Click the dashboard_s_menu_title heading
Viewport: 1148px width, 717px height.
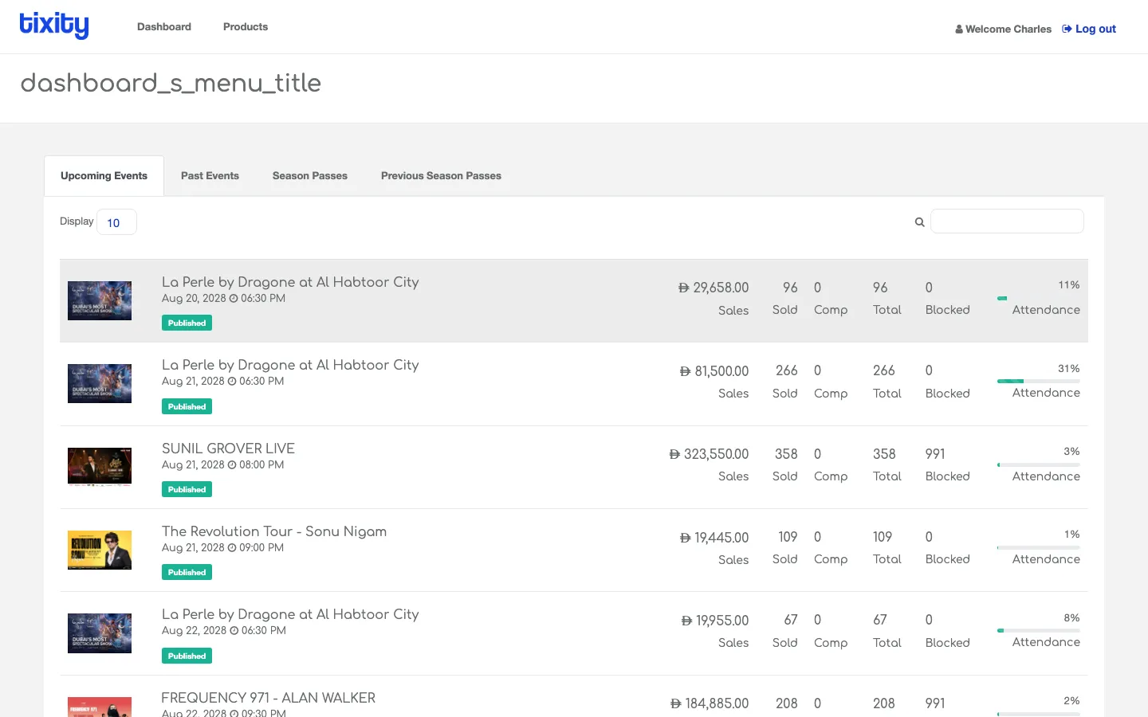(171, 83)
